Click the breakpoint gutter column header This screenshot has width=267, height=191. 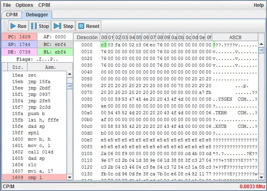[x=5, y=67]
